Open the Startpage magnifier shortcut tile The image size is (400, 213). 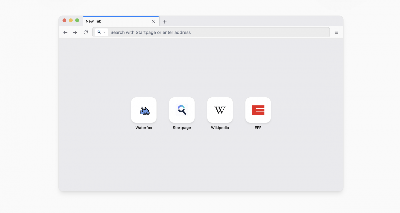182,110
